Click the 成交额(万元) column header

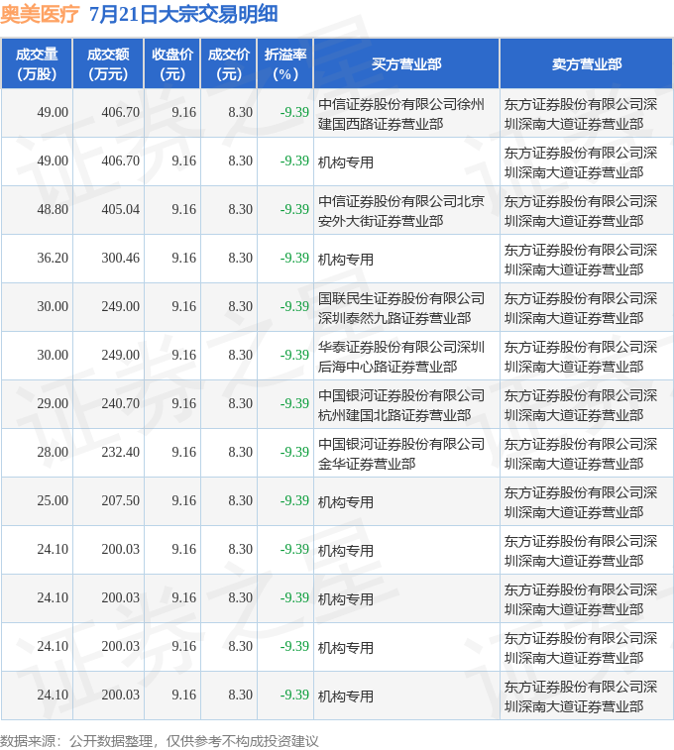click(108, 64)
